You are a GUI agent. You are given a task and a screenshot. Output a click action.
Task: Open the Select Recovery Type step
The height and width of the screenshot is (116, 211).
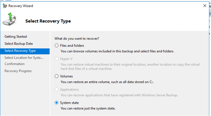tap(25, 51)
